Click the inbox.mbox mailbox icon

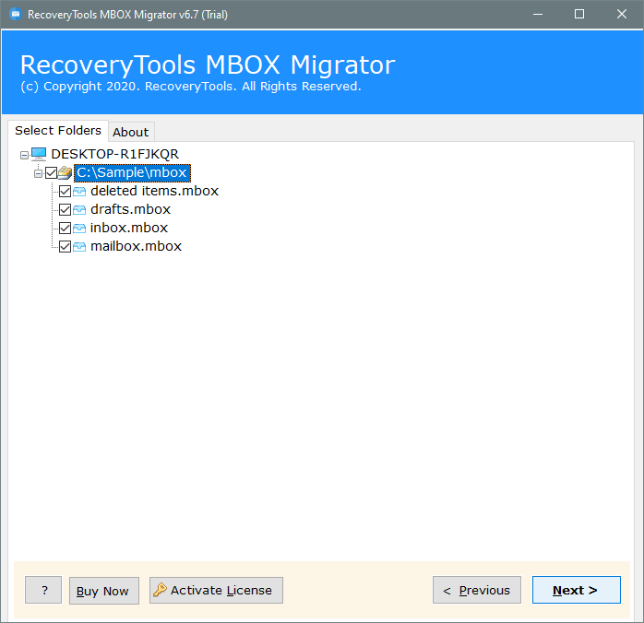[x=79, y=228]
